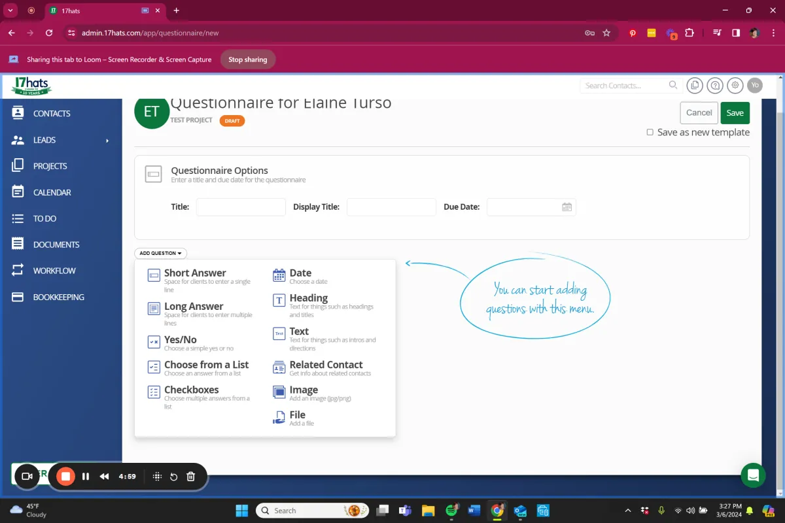Expand the Leads submenu arrow
Viewport: 785px width, 523px height.
(107, 141)
